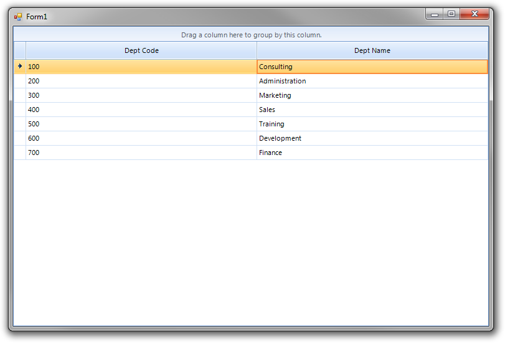The image size is (505, 343).
Task: Click the Training cell
Action: (372, 124)
